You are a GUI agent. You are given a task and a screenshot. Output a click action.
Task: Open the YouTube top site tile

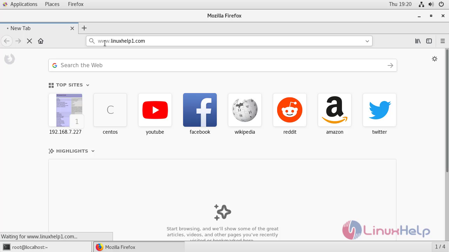155,110
